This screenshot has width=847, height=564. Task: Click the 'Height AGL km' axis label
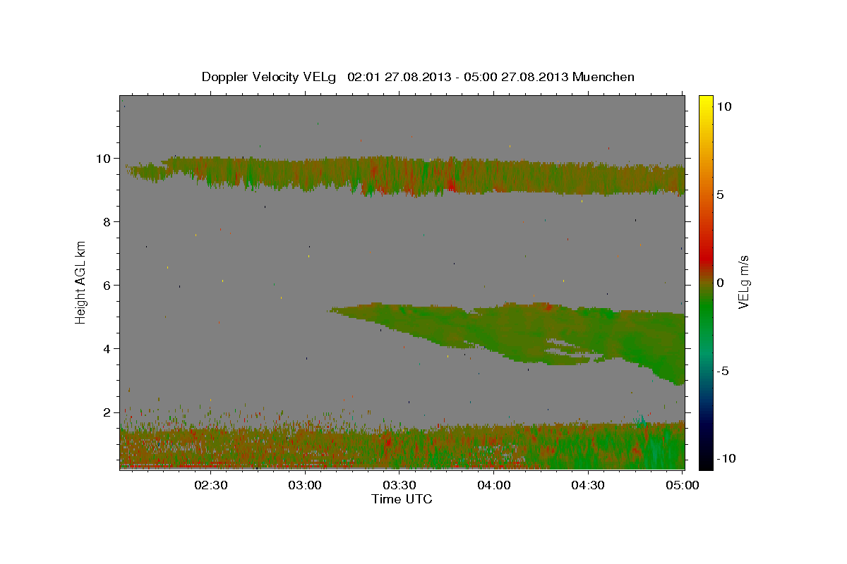coord(81,281)
